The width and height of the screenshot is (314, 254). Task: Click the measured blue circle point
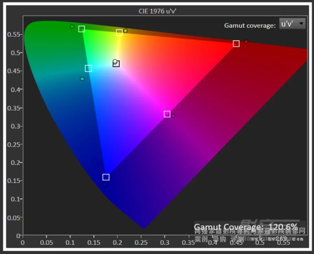point(105,184)
